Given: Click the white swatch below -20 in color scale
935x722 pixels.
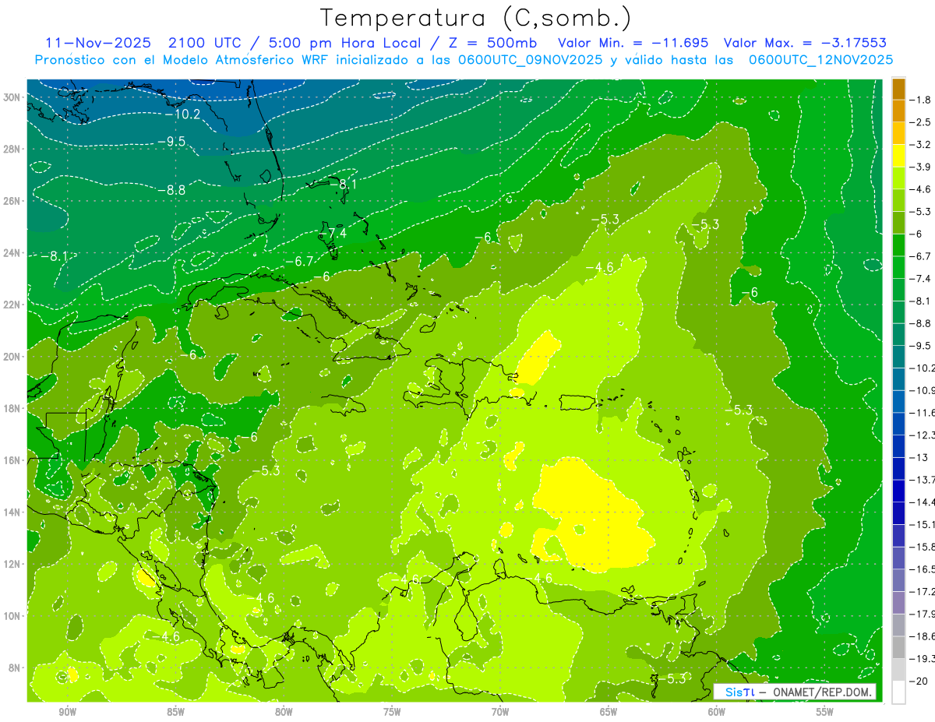Looking at the screenshot, I should 898,692.
